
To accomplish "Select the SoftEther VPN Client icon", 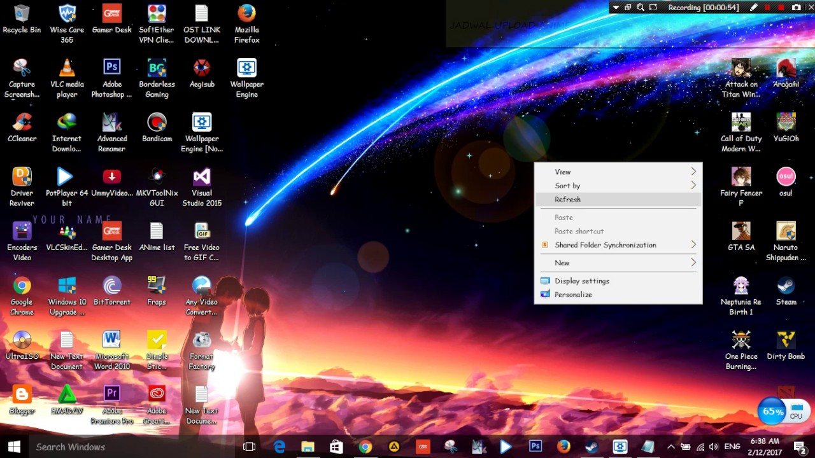I will (x=157, y=24).
